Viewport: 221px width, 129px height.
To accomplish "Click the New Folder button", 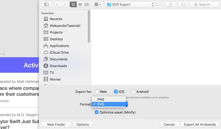I will [56, 125].
